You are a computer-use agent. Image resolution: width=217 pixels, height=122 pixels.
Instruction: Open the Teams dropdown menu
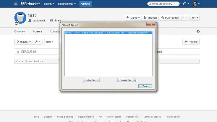click(49, 4)
